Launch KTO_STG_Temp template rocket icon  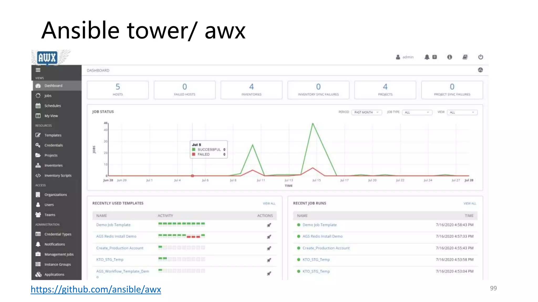(269, 260)
